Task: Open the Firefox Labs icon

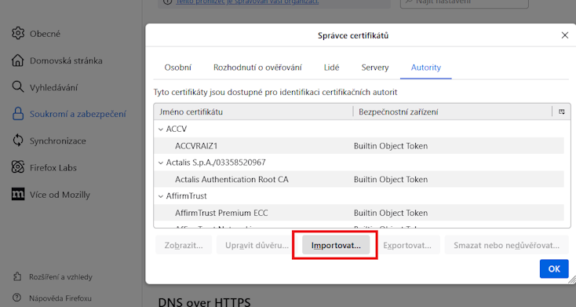Action: 17,167
